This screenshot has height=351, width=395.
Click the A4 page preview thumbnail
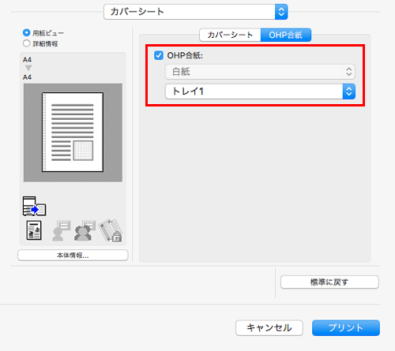point(73,133)
